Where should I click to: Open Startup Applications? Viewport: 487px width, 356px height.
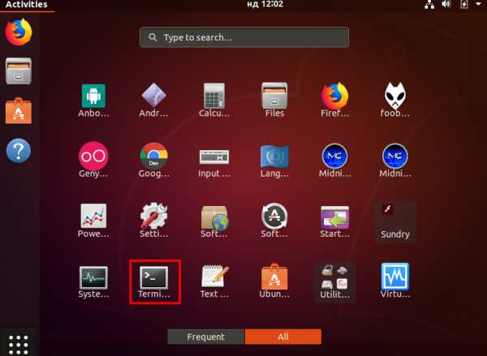click(334, 221)
